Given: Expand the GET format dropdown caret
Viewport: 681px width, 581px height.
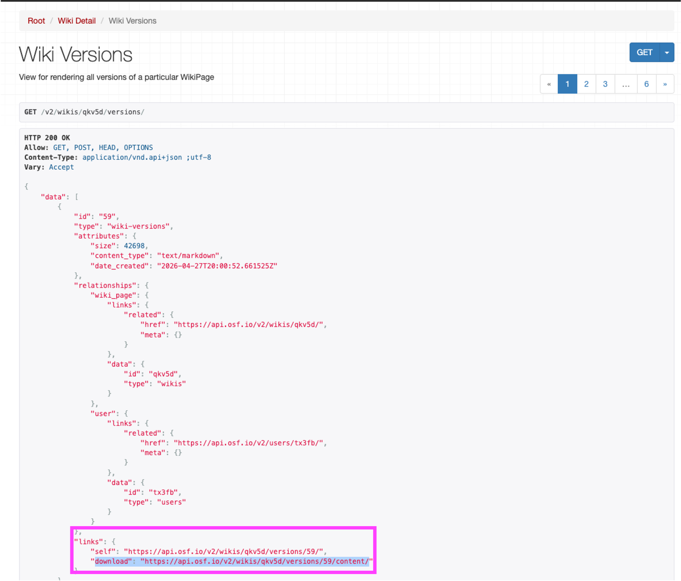Looking at the screenshot, I should click(x=667, y=53).
